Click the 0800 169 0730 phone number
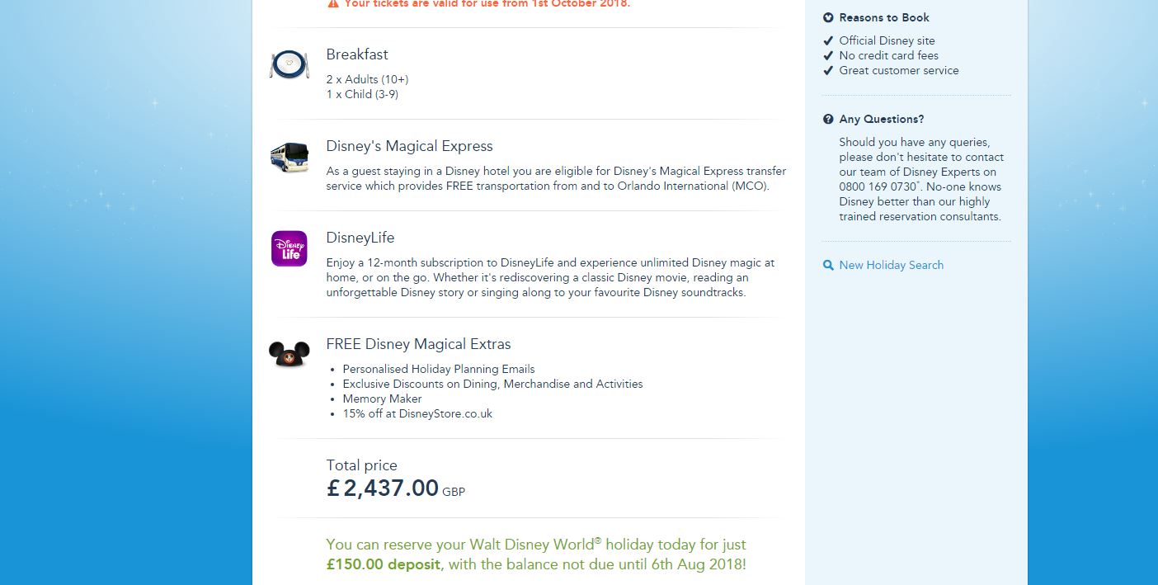The width and height of the screenshot is (1158, 585). tap(876, 187)
